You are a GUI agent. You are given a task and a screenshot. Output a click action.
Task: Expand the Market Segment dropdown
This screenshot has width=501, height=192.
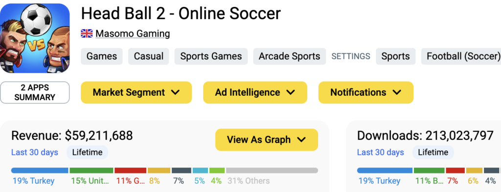click(x=136, y=92)
